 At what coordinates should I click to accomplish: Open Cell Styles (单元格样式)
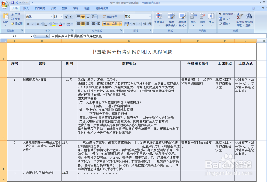(x=182, y=19)
